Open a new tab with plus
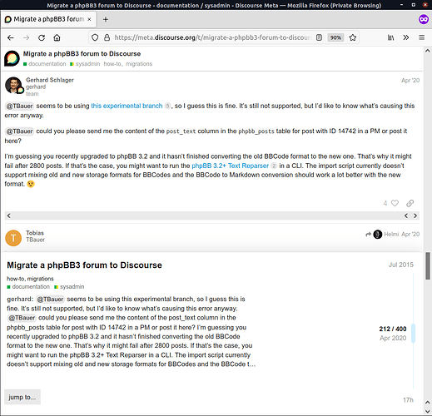 coord(106,19)
